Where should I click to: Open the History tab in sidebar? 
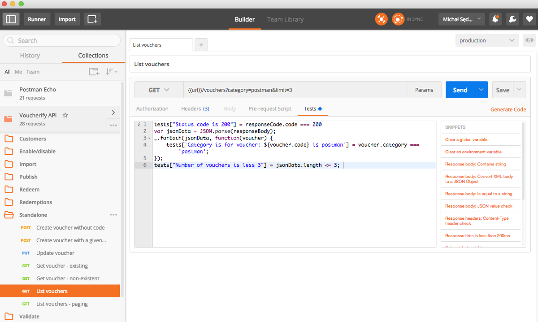pos(30,56)
